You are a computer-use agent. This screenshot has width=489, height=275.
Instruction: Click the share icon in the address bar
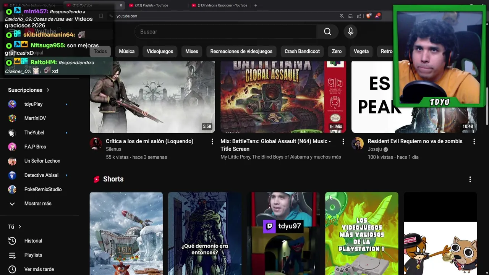pyautogui.click(x=359, y=16)
